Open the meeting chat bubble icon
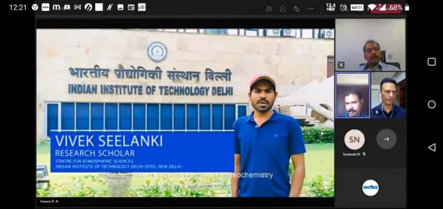This screenshot has width=443, height=209. point(282,9)
